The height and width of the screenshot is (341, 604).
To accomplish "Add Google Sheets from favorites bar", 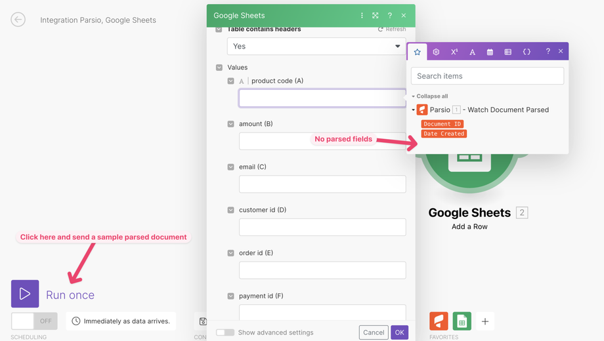I will [462, 321].
